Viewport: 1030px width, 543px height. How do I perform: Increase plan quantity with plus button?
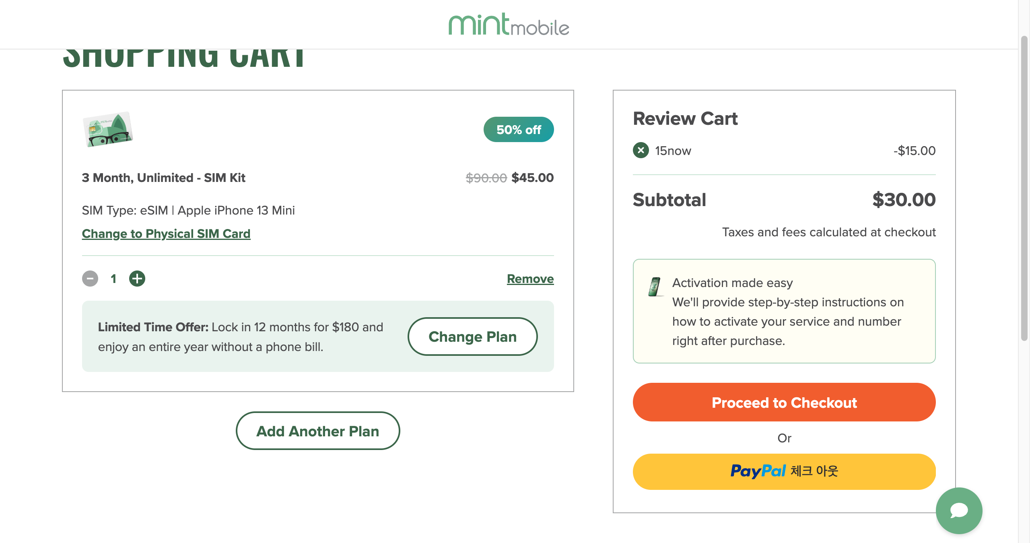[x=137, y=279]
